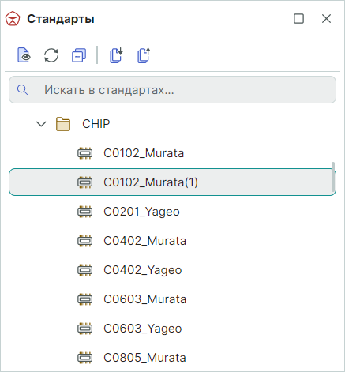Collapse all tree nodes icon
345x372 pixels.
tap(79, 55)
